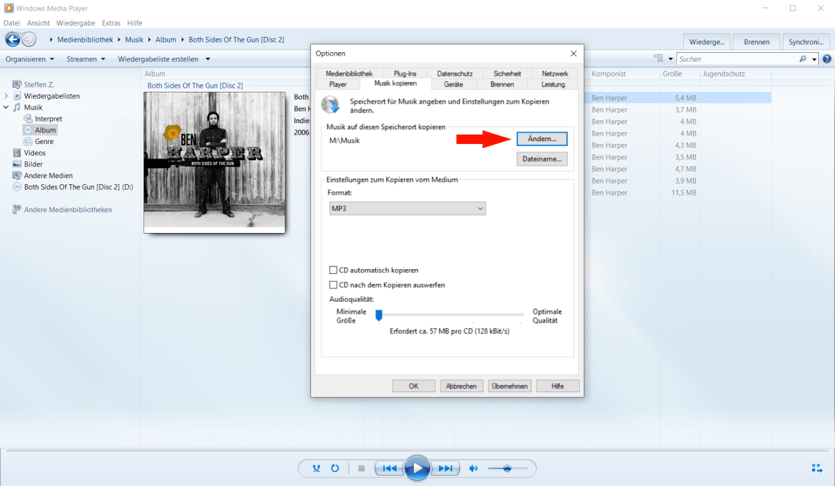Skip to the next track

point(445,469)
